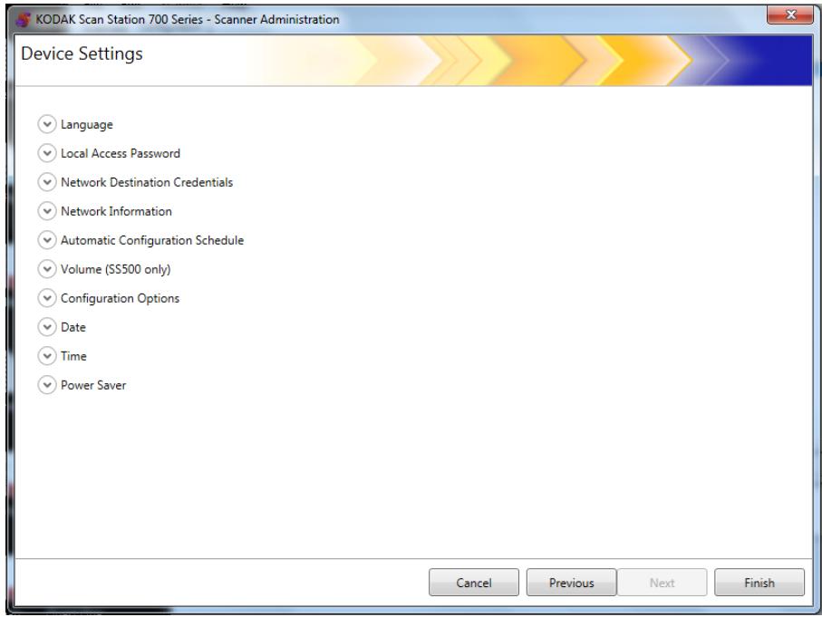Click the greyed-out Next button
Screen dimensions: 822x617
662,583
